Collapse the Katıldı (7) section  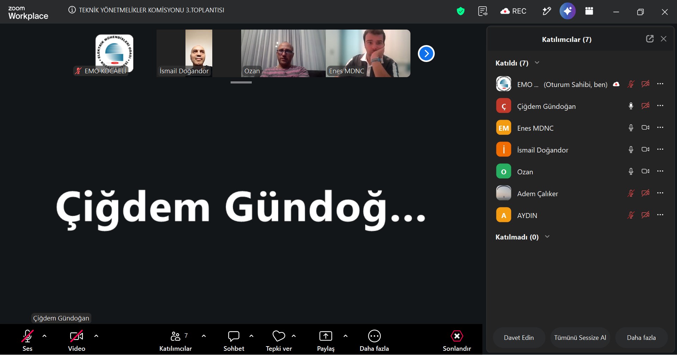[537, 63]
